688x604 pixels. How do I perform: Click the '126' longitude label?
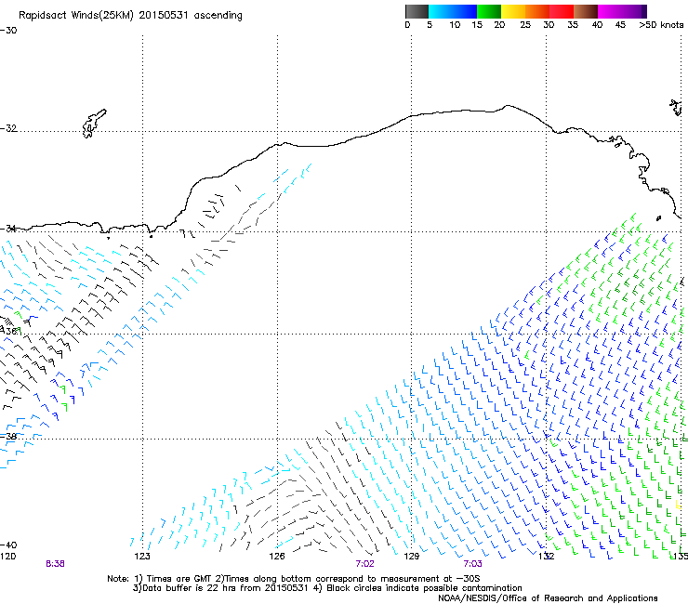277,557
